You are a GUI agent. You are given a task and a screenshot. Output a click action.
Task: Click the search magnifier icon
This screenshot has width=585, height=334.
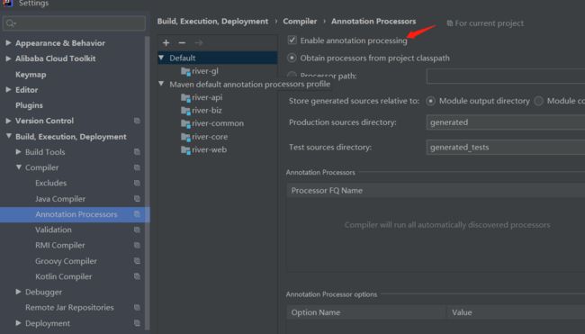tap(11, 23)
